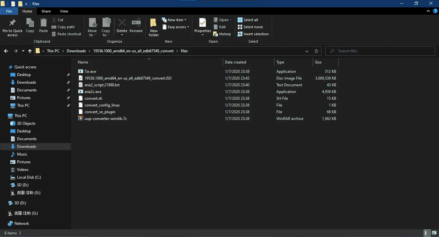Click title bar Properties quick access icon

(13, 4)
